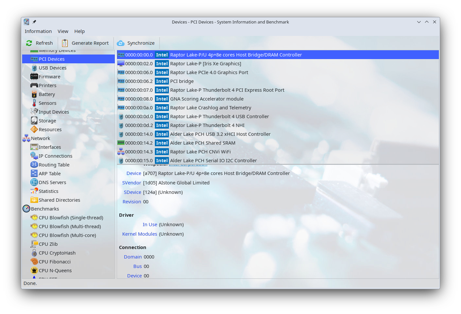Click the pin window icon in titlebar

pyautogui.click(x=34, y=22)
